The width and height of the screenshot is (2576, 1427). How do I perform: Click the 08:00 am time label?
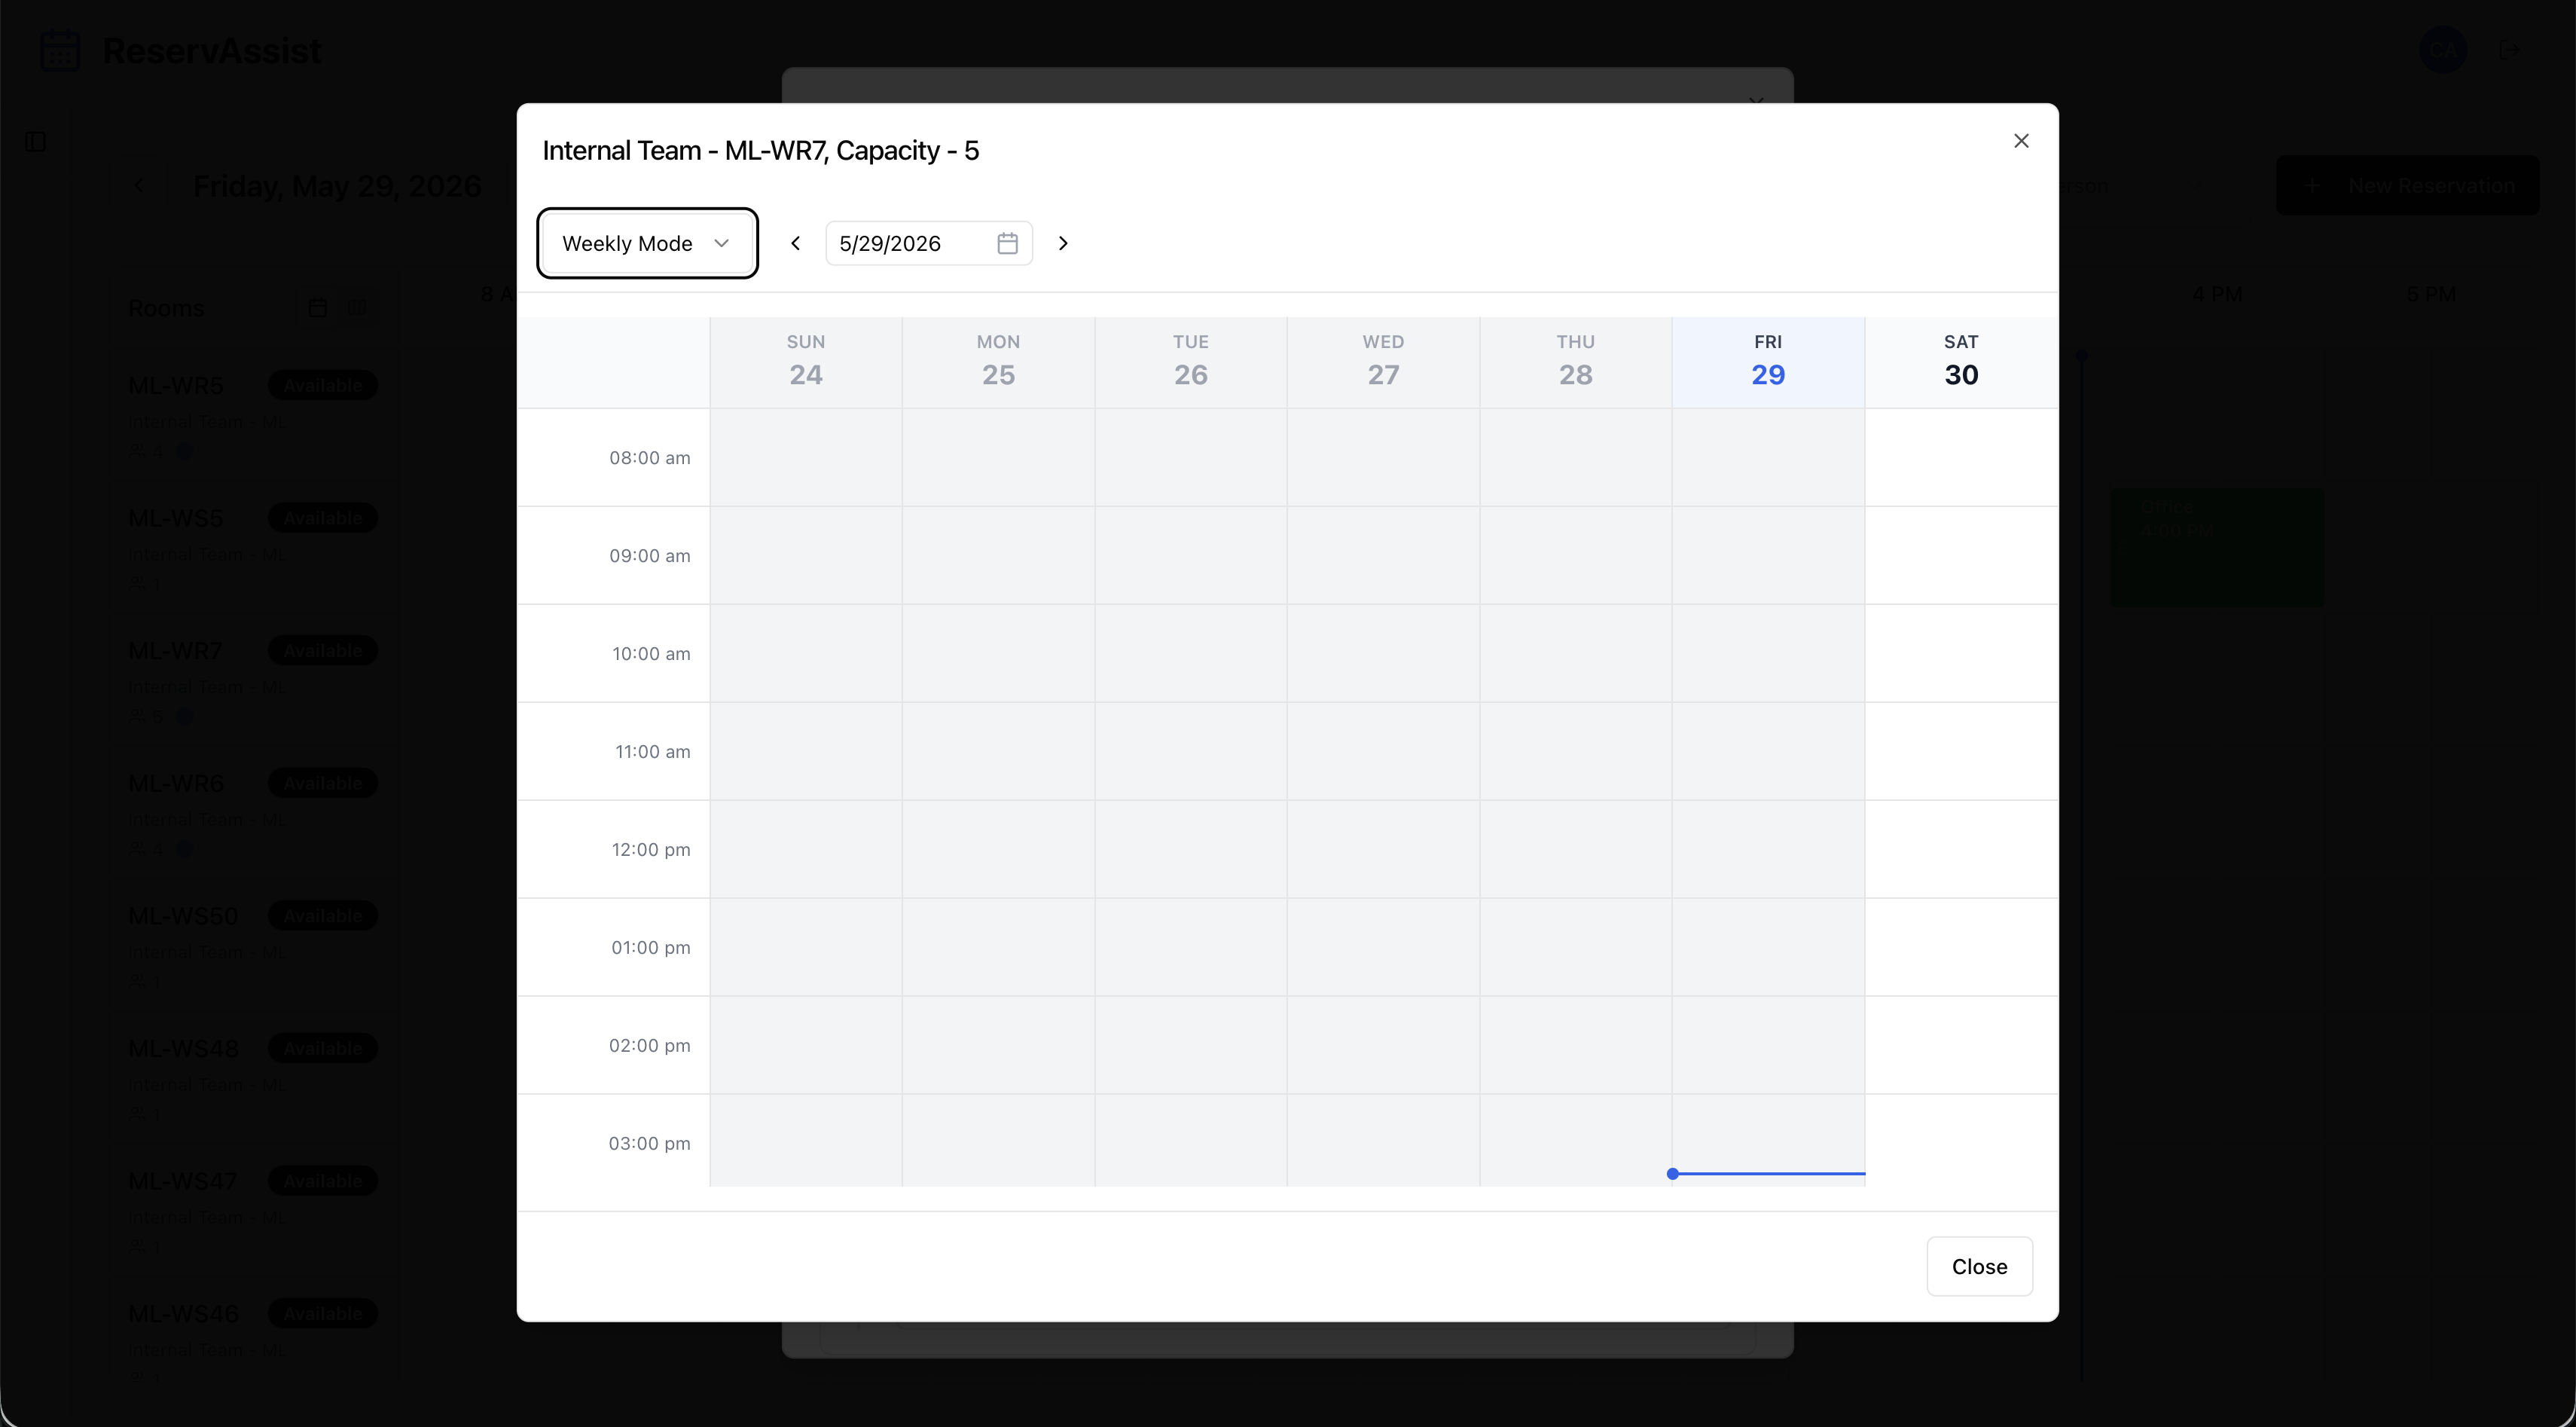click(x=650, y=458)
